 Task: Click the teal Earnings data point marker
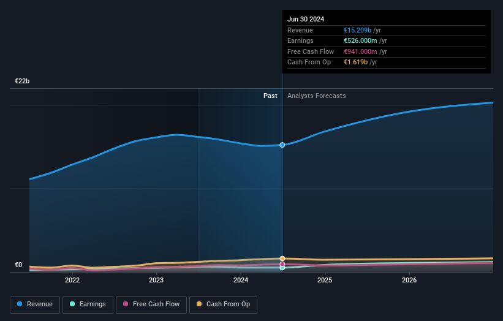click(x=282, y=268)
